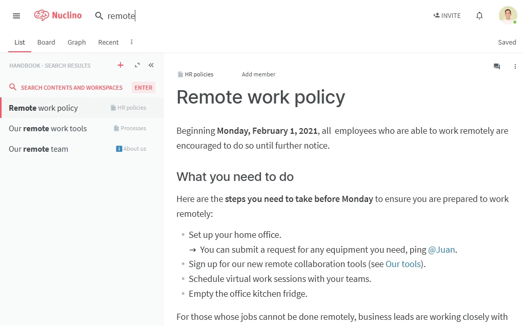Click 'Empty the office kitchen fridge.' bullet
Screen dimensions: 524x326
[x=248, y=294]
